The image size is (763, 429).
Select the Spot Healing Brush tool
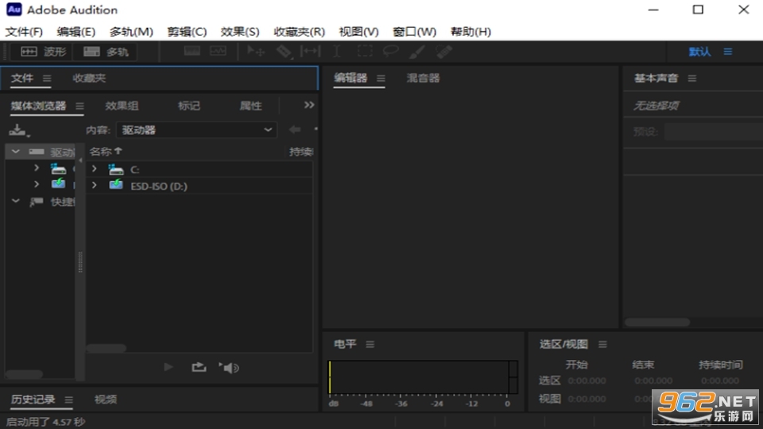(x=443, y=52)
